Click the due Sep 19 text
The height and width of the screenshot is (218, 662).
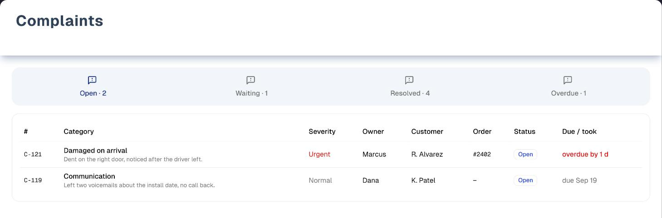pos(579,180)
